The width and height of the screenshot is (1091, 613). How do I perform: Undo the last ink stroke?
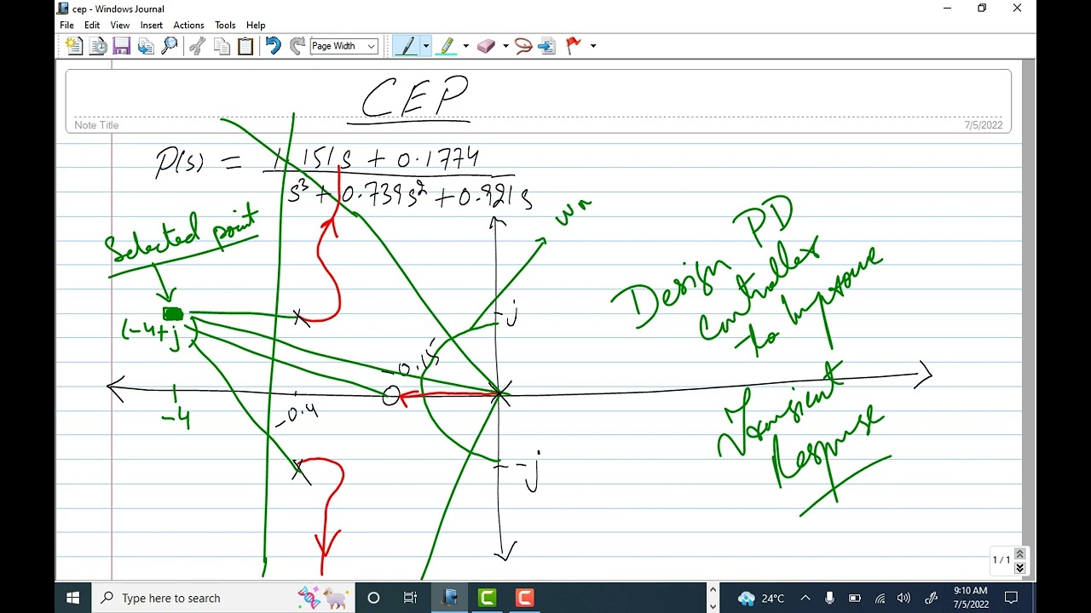point(273,46)
